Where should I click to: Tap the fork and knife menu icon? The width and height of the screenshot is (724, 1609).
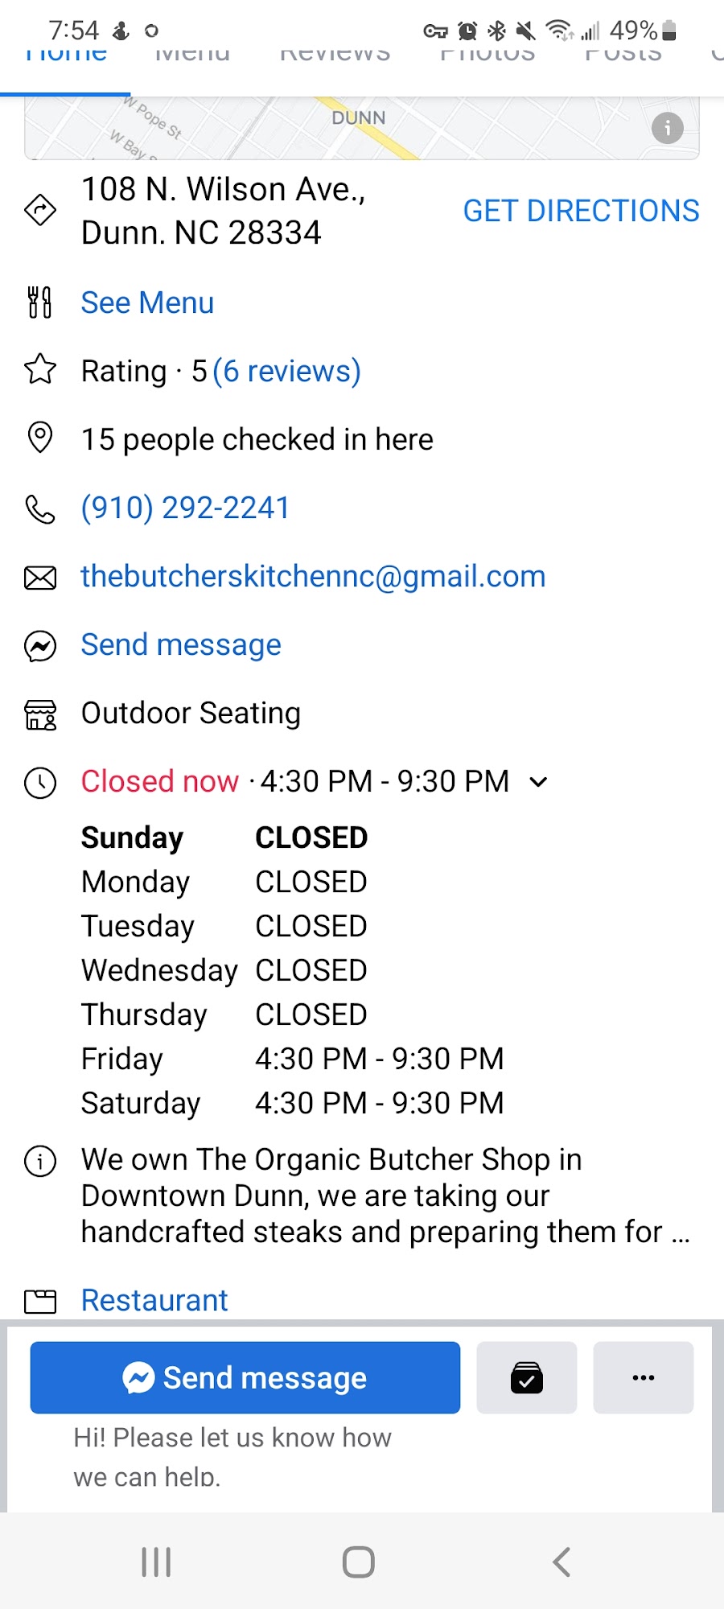pos(40,302)
